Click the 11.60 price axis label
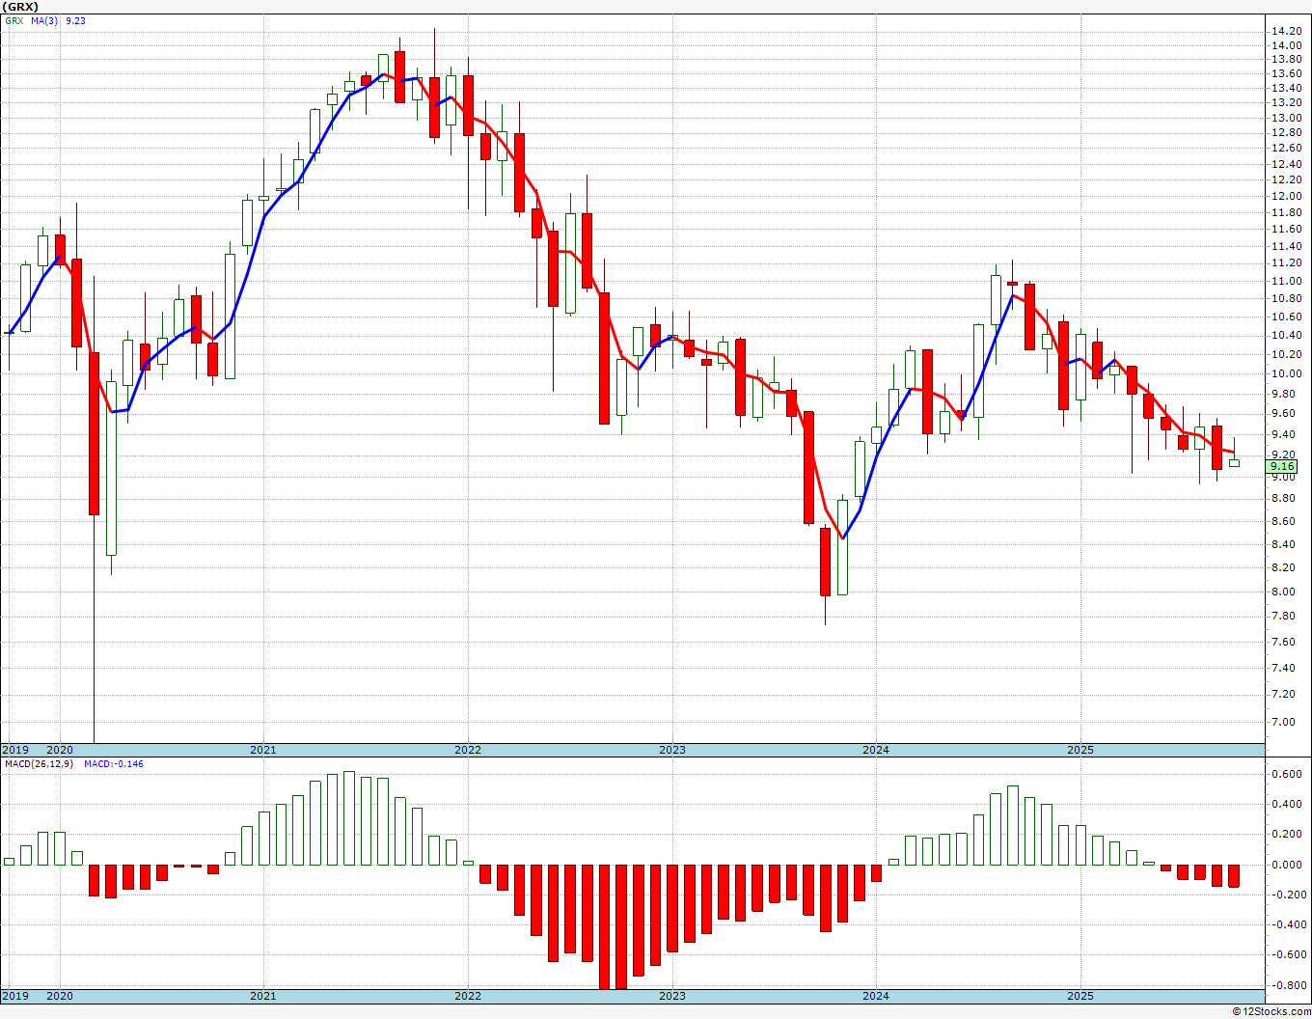 (1285, 229)
